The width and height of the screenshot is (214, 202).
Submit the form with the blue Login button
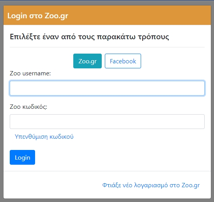22,157
